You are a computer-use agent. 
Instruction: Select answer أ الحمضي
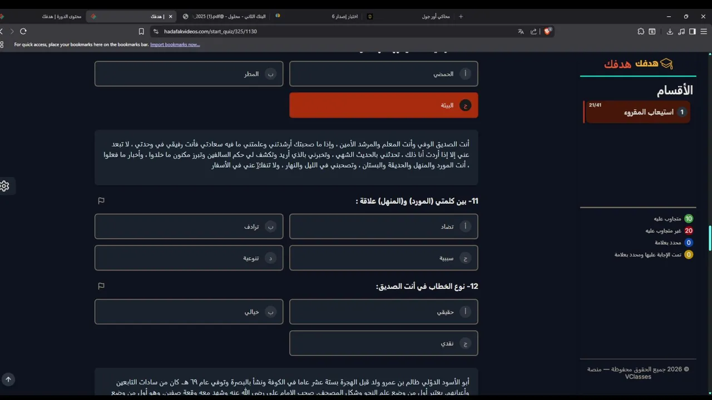point(384,74)
